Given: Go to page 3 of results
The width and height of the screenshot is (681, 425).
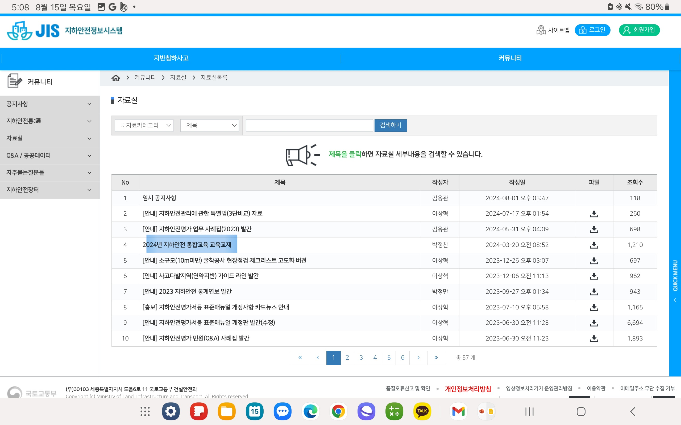Looking at the screenshot, I should [x=361, y=358].
